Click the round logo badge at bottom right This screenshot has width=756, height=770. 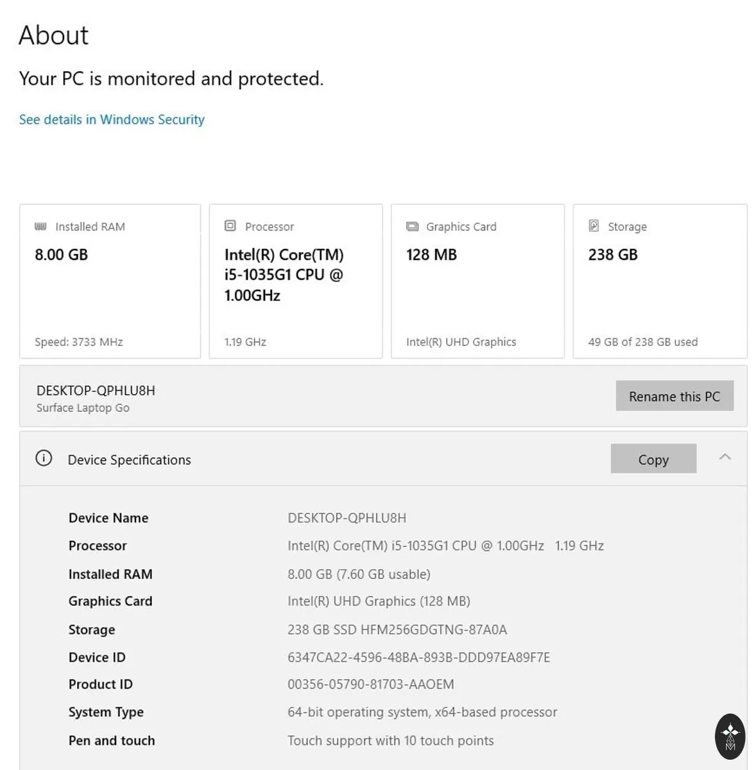point(730,736)
